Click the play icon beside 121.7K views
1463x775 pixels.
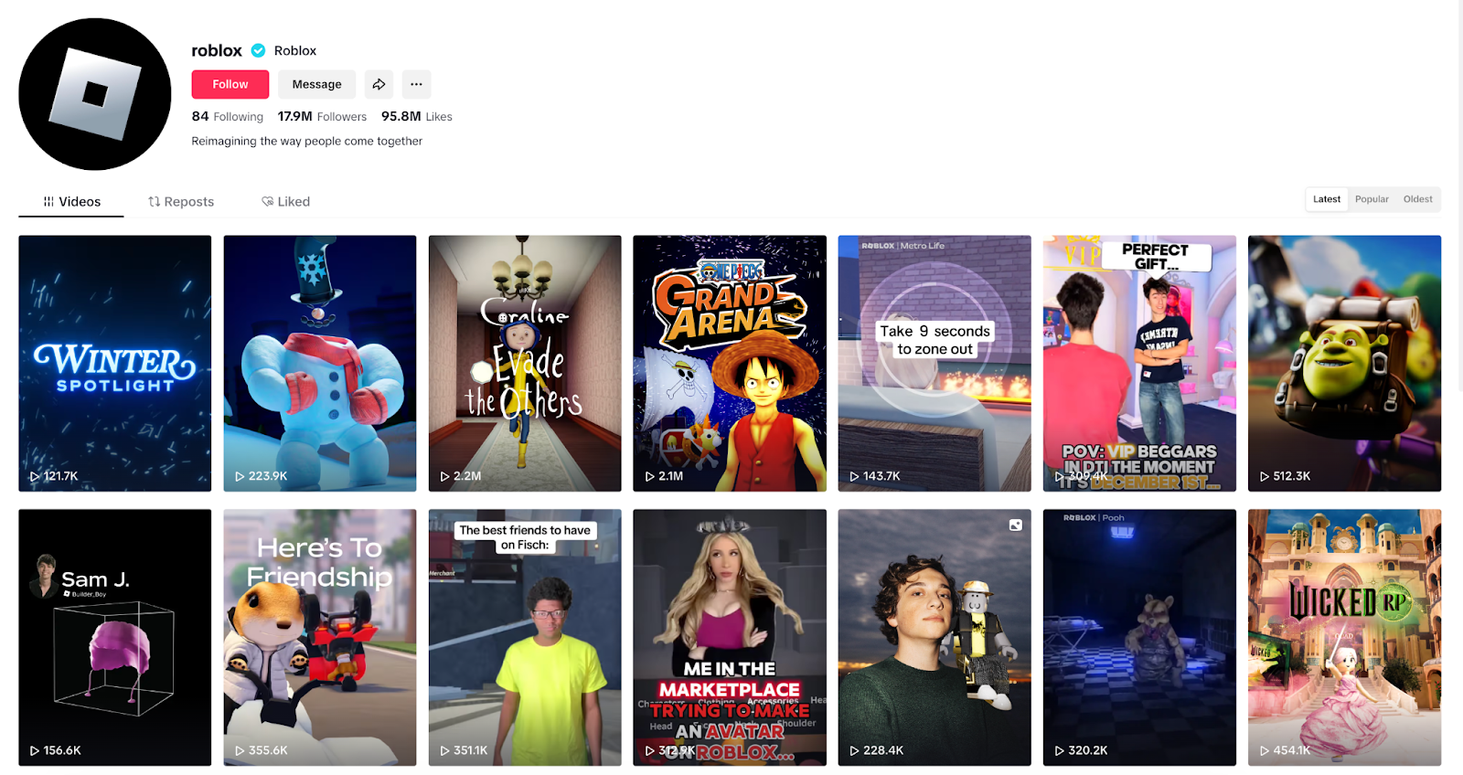pos(35,476)
